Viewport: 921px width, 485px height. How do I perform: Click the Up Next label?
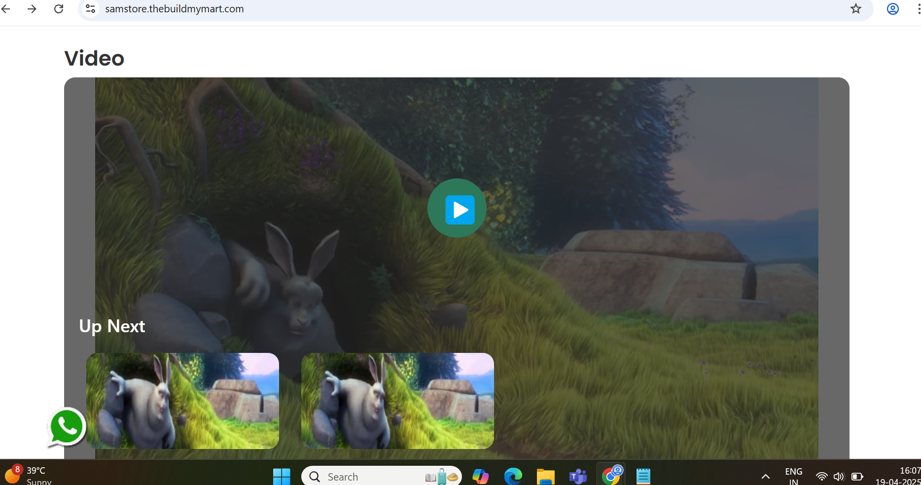click(112, 326)
